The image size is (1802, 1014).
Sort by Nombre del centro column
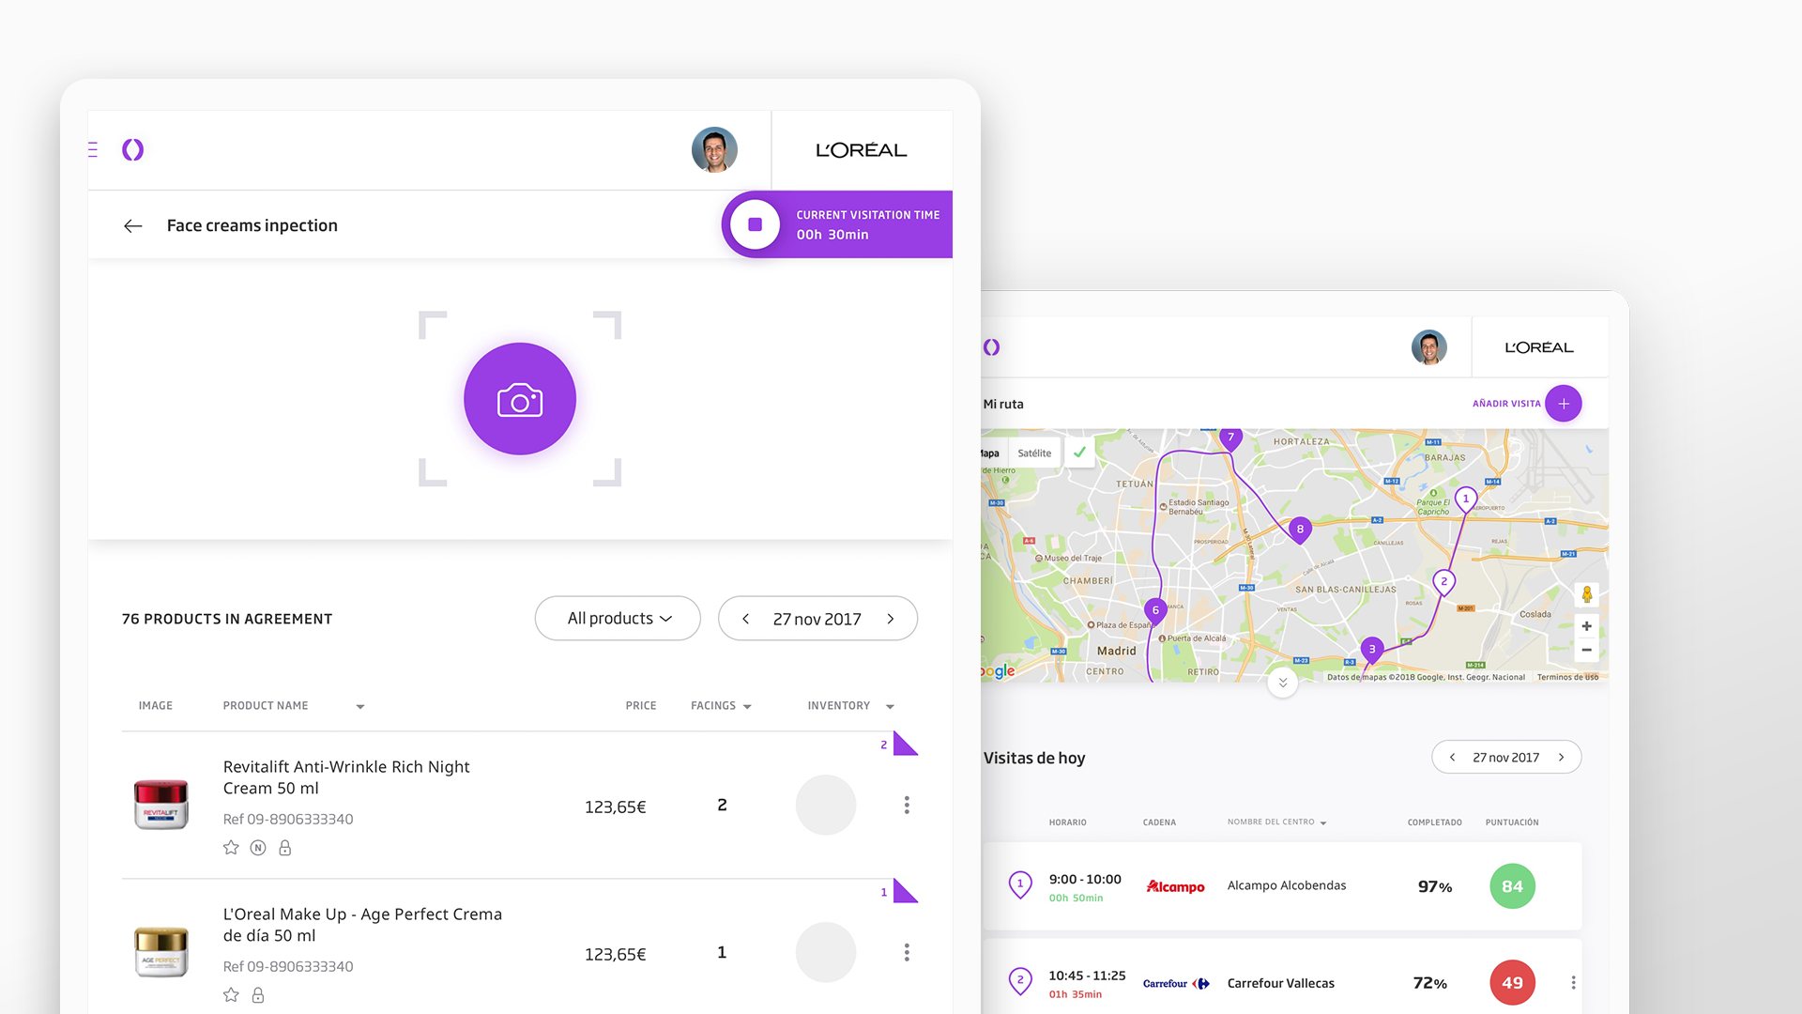[x=1277, y=822]
